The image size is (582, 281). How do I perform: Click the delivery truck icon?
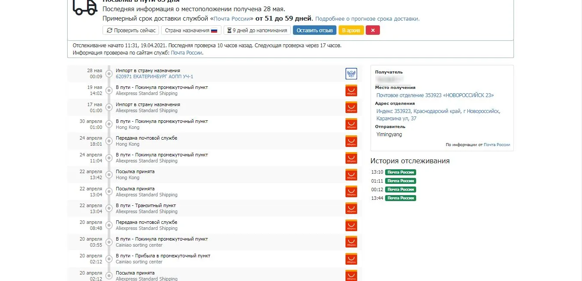pos(85,6)
